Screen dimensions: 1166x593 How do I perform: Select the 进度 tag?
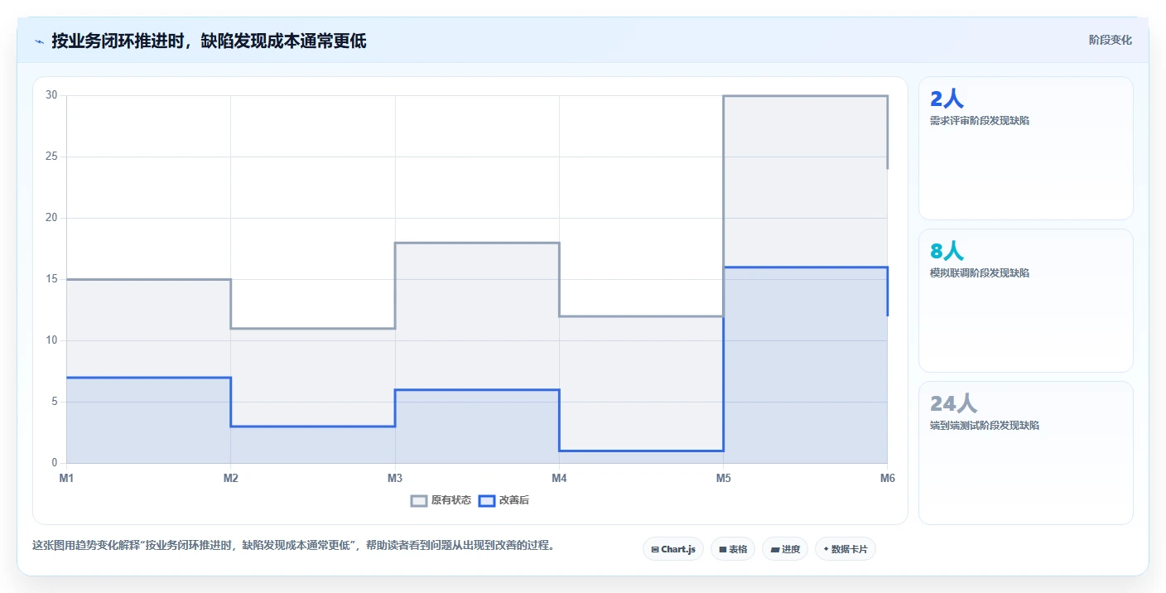coord(785,549)
